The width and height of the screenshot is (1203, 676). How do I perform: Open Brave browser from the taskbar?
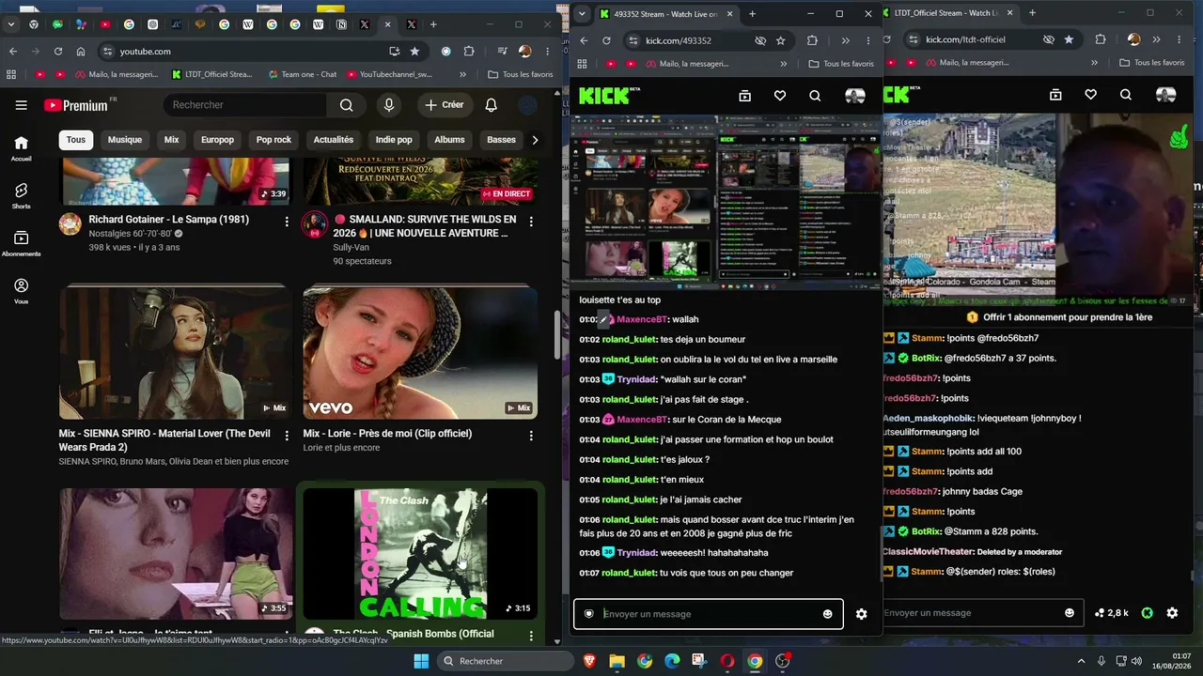(589, 661)
